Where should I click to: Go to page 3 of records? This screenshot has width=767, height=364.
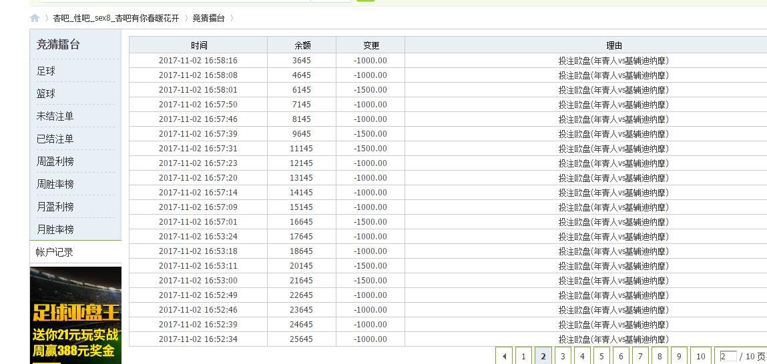[563, 356]
